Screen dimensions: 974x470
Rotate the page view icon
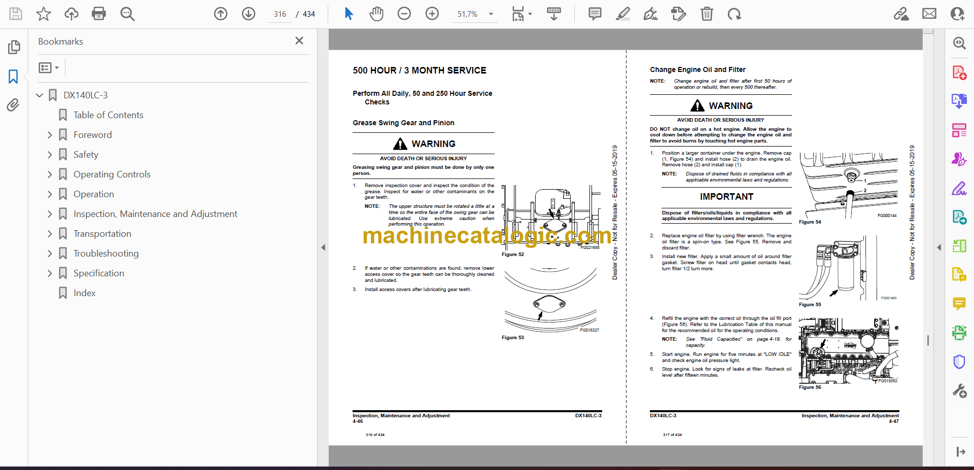tap(734, 14)
